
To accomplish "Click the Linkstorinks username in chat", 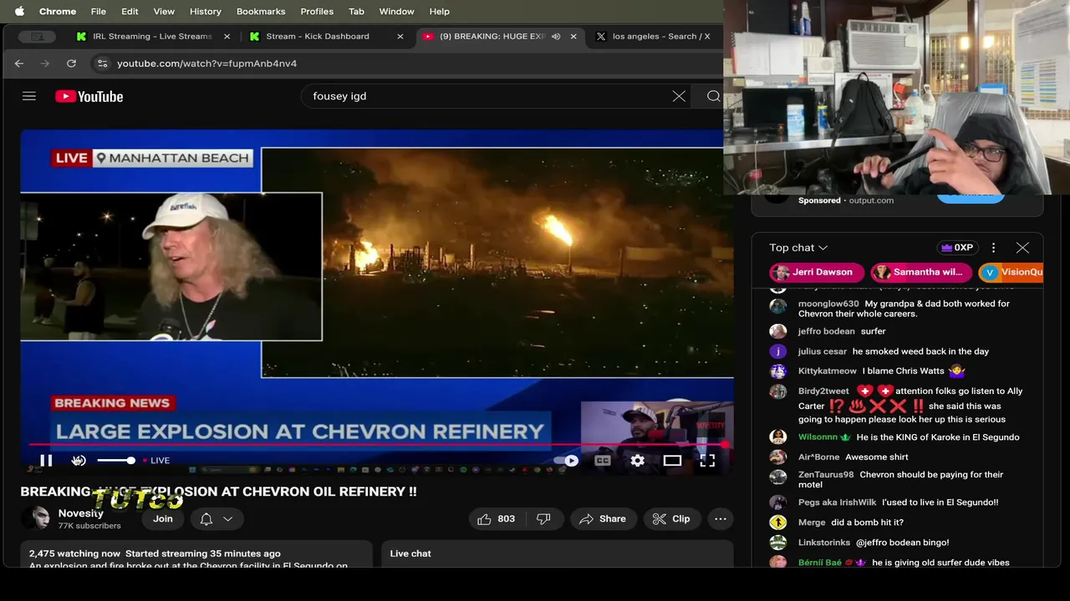I will (824, 543).
